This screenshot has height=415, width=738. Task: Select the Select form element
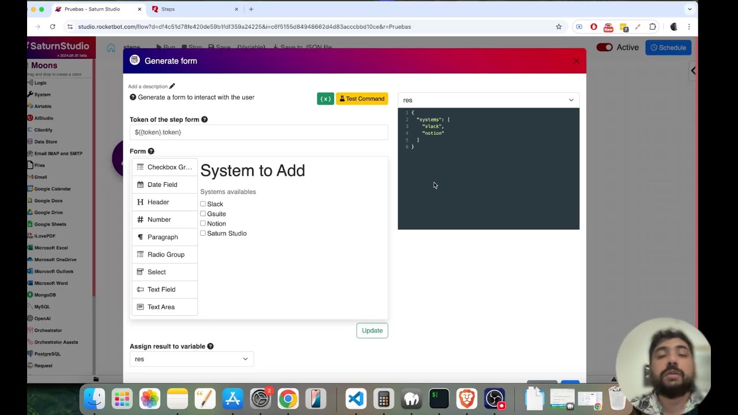pyautogui.click(x=164, y=272)
